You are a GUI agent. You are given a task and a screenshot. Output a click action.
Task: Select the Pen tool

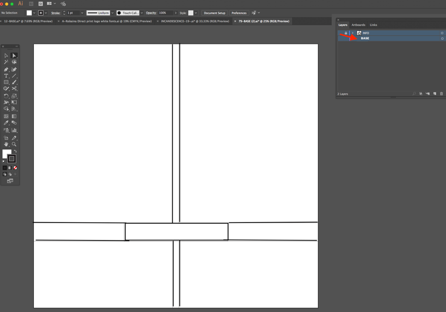6,70
